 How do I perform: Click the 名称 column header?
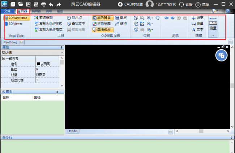[17, 97]
